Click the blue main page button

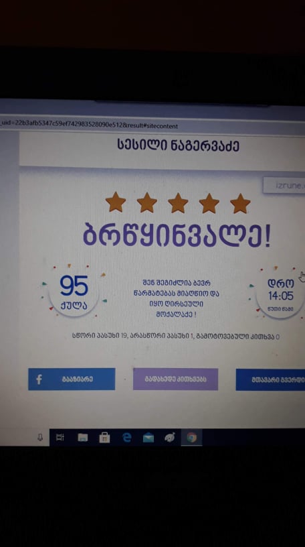click(x=270, y=380)
